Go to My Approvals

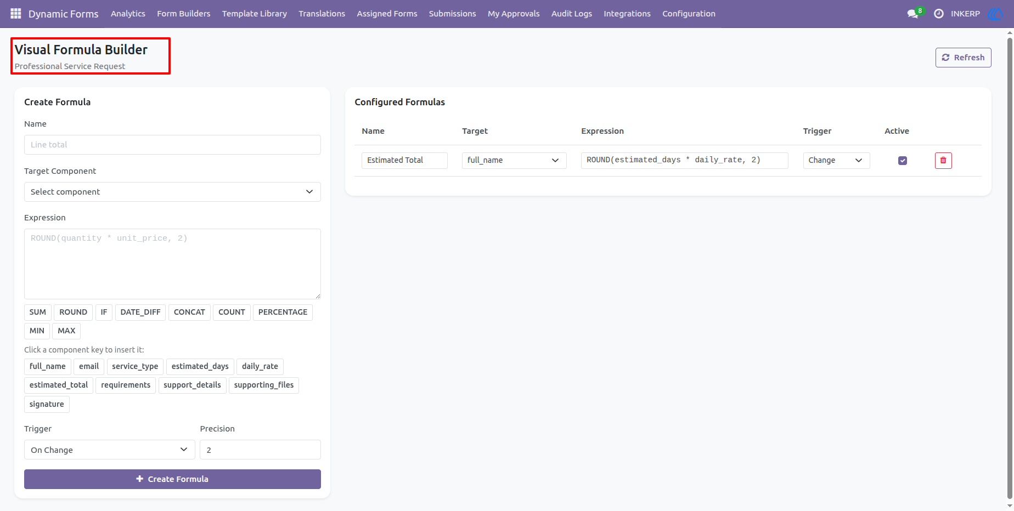tap(514, 14)
